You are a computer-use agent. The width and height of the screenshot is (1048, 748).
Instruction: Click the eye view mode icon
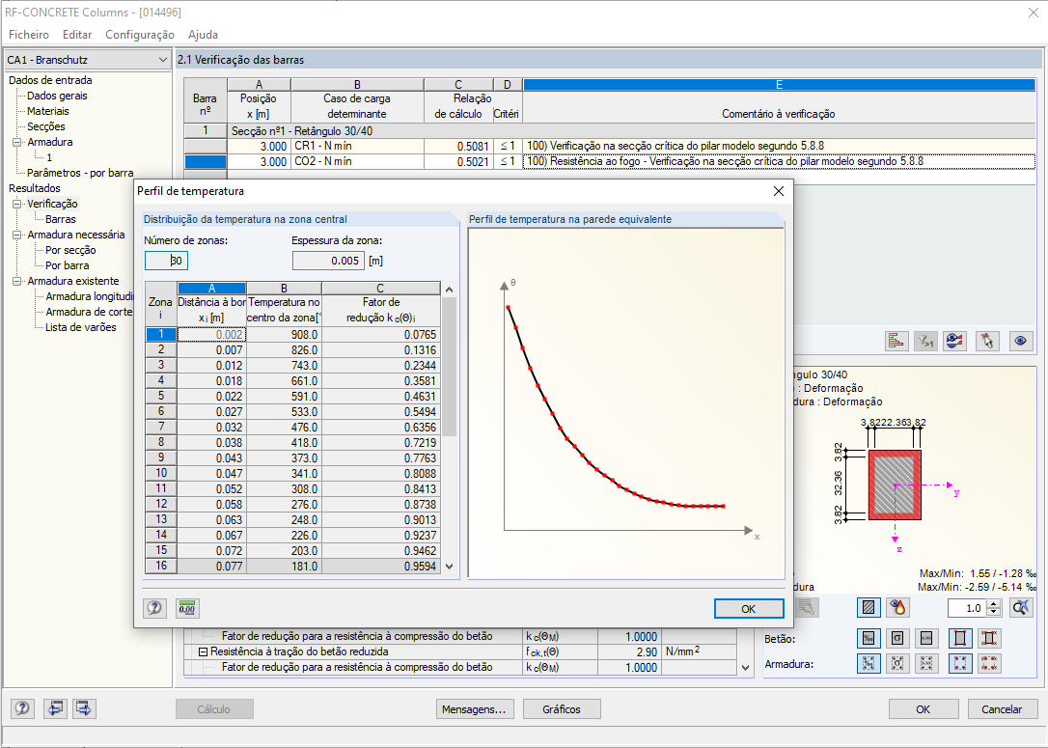click(1020, 341)
